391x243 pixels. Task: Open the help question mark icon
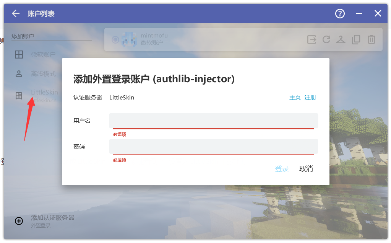[340, 14]
